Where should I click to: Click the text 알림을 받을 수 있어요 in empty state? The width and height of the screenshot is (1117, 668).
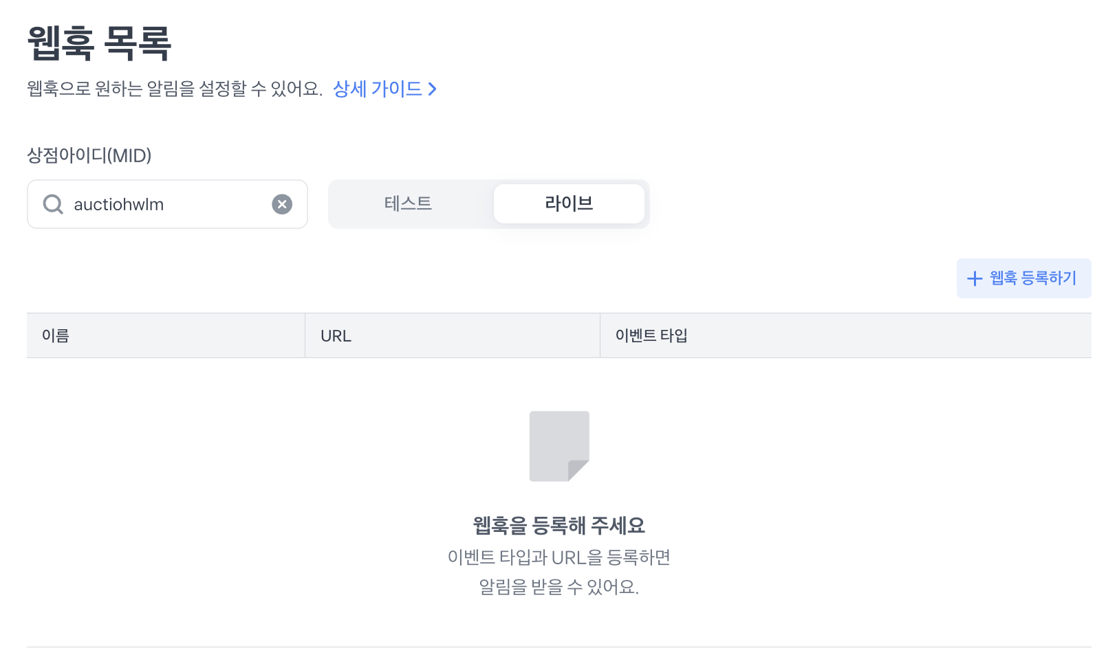pyautogui.click(x=558, y=587)
